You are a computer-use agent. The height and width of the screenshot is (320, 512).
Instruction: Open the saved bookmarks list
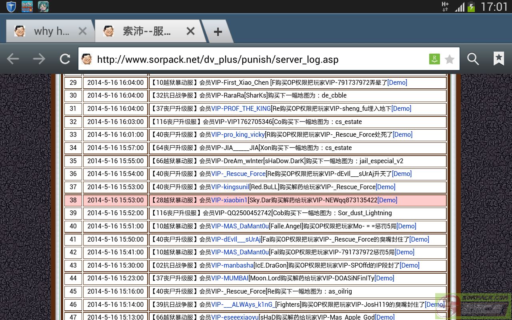click(x=498, y=59)
